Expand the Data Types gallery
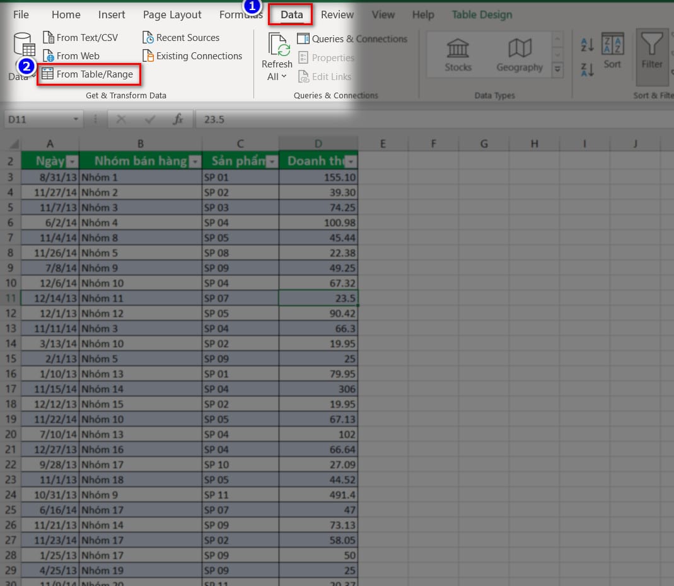This screenshot has width=674, height=586. pos(557,70)
